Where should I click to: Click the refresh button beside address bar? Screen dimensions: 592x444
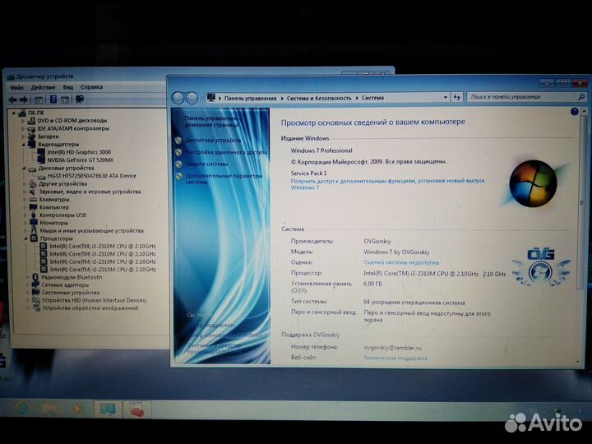tap(457, 97)
